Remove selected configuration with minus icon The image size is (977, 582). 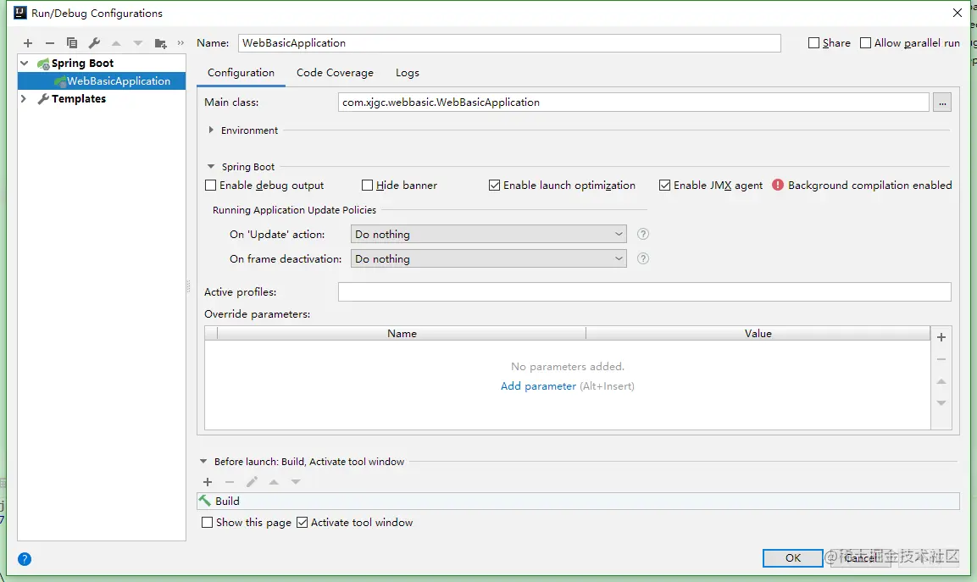click(50, 43)
